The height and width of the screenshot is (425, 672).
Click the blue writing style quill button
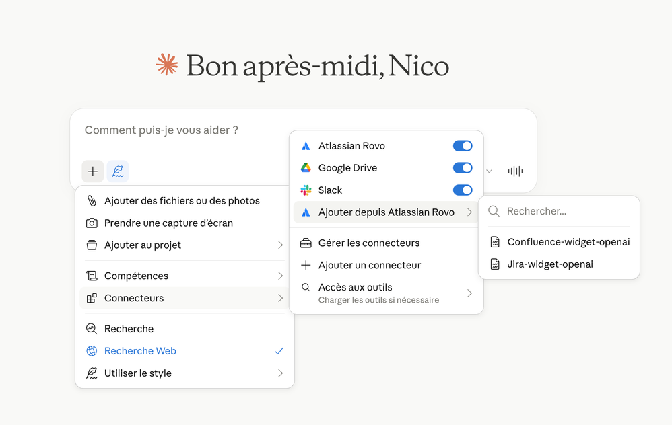click(118, 171)
